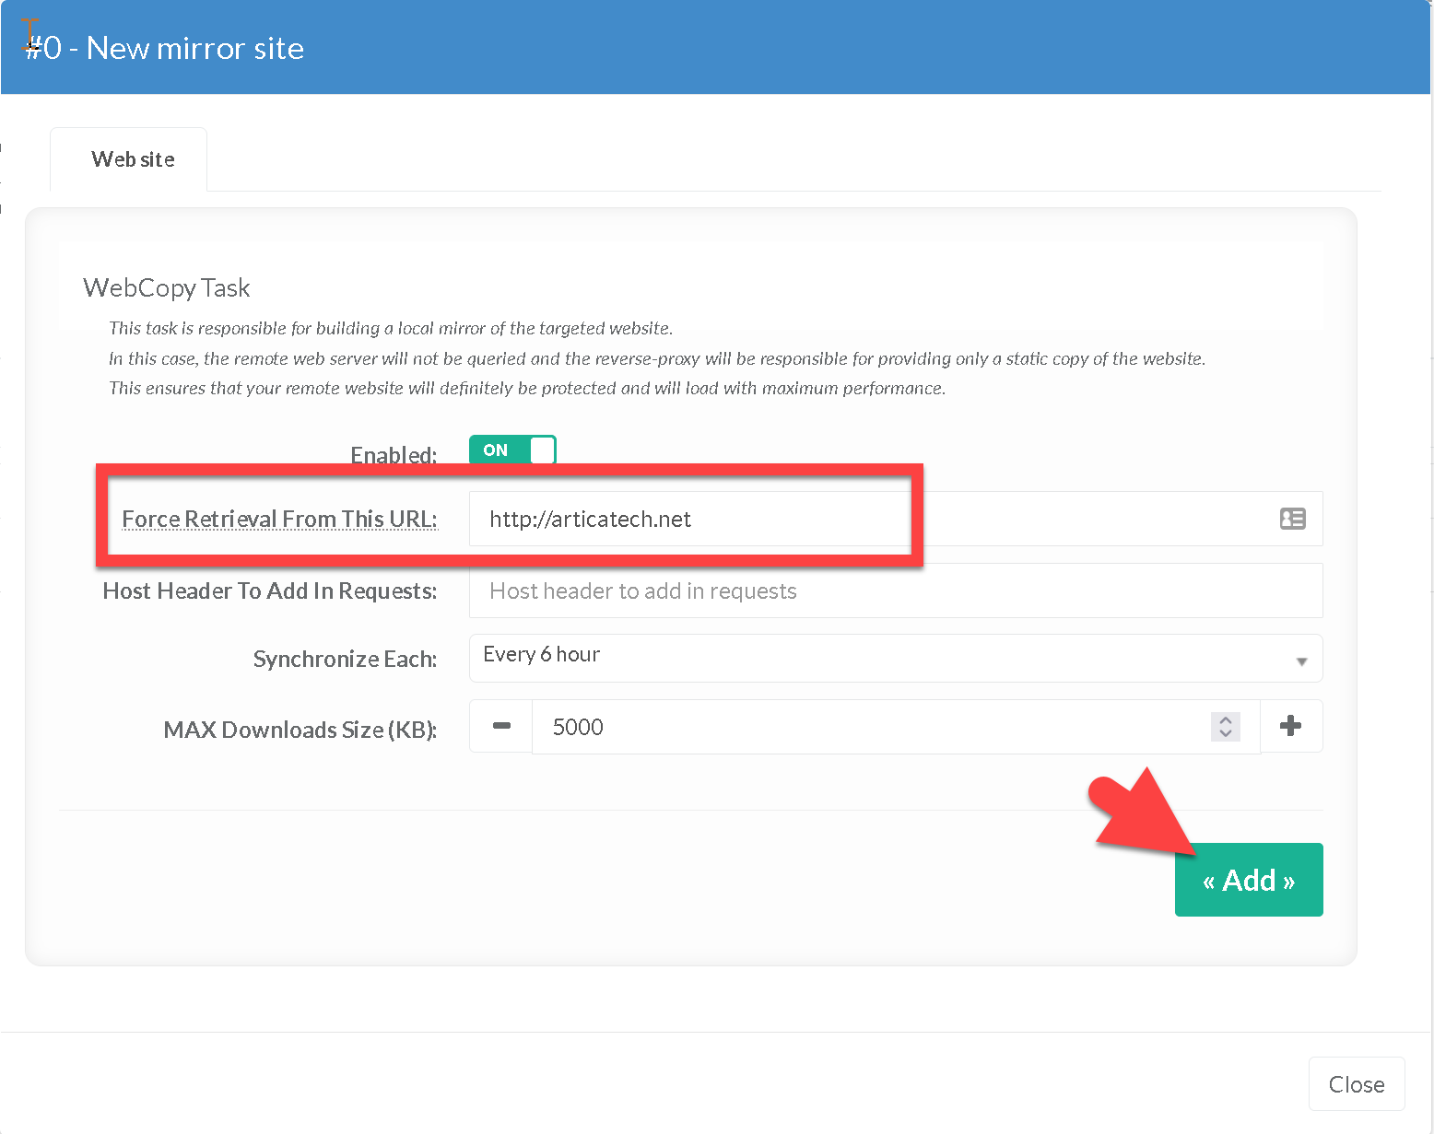Click the address card icon in URL field

click(x=1292, y=519)
